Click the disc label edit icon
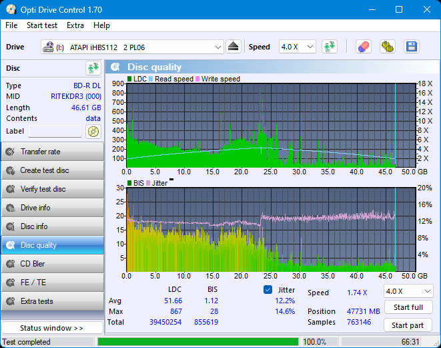Viewport: 441px width, 348px height. [x=93, y=132]
